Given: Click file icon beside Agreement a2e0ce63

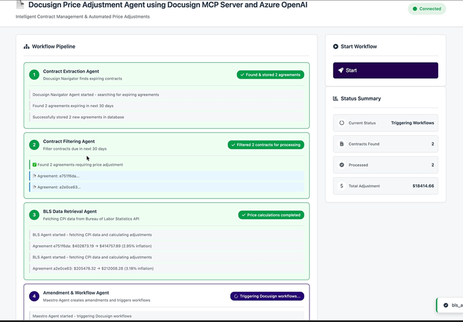Looking at the screenshot, I should click(x=35, y=187).
